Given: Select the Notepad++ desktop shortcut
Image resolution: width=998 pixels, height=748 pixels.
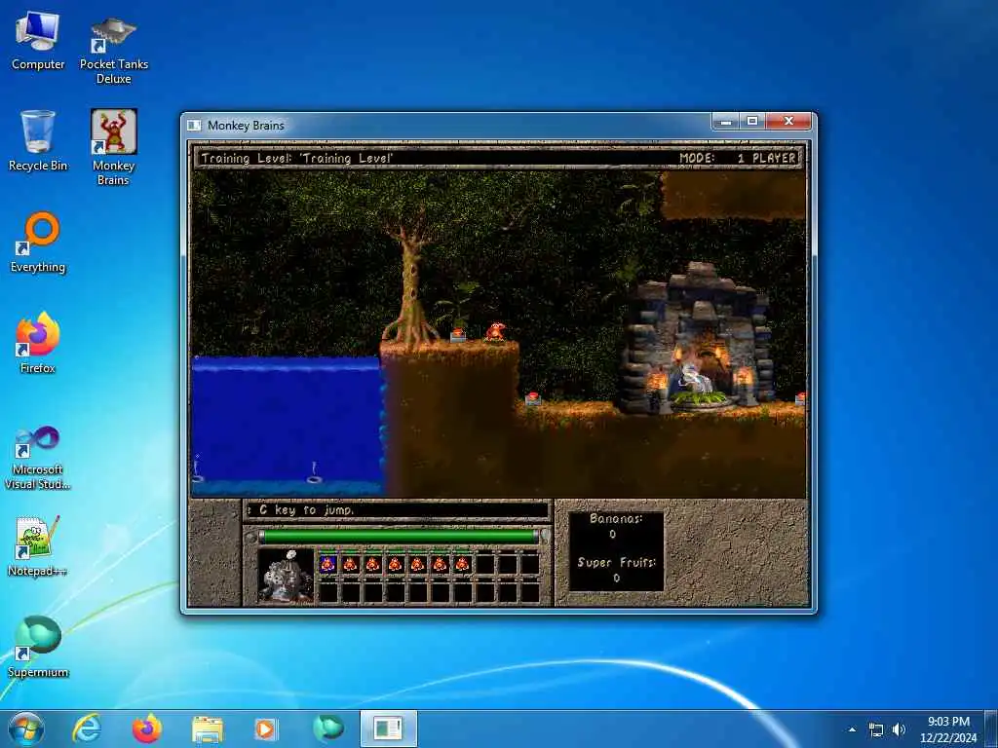Looking at the screenshot, I should (x=38, y=546).
